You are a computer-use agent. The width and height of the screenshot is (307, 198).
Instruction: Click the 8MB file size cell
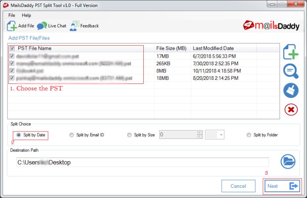pos(161,71)
